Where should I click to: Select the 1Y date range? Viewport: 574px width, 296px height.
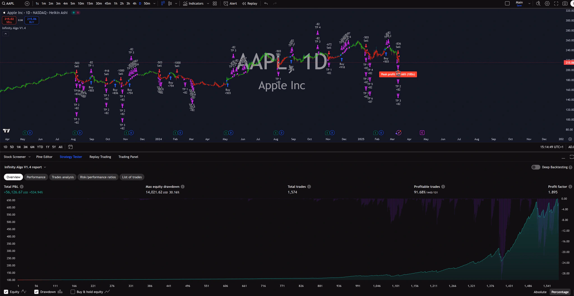[x=48, y=147]
